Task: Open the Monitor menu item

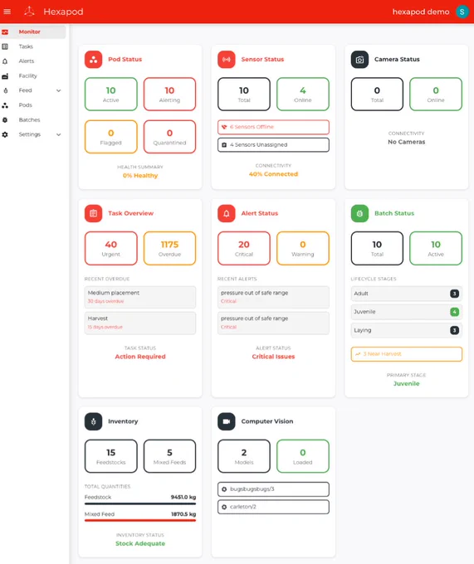Action: 32,32
